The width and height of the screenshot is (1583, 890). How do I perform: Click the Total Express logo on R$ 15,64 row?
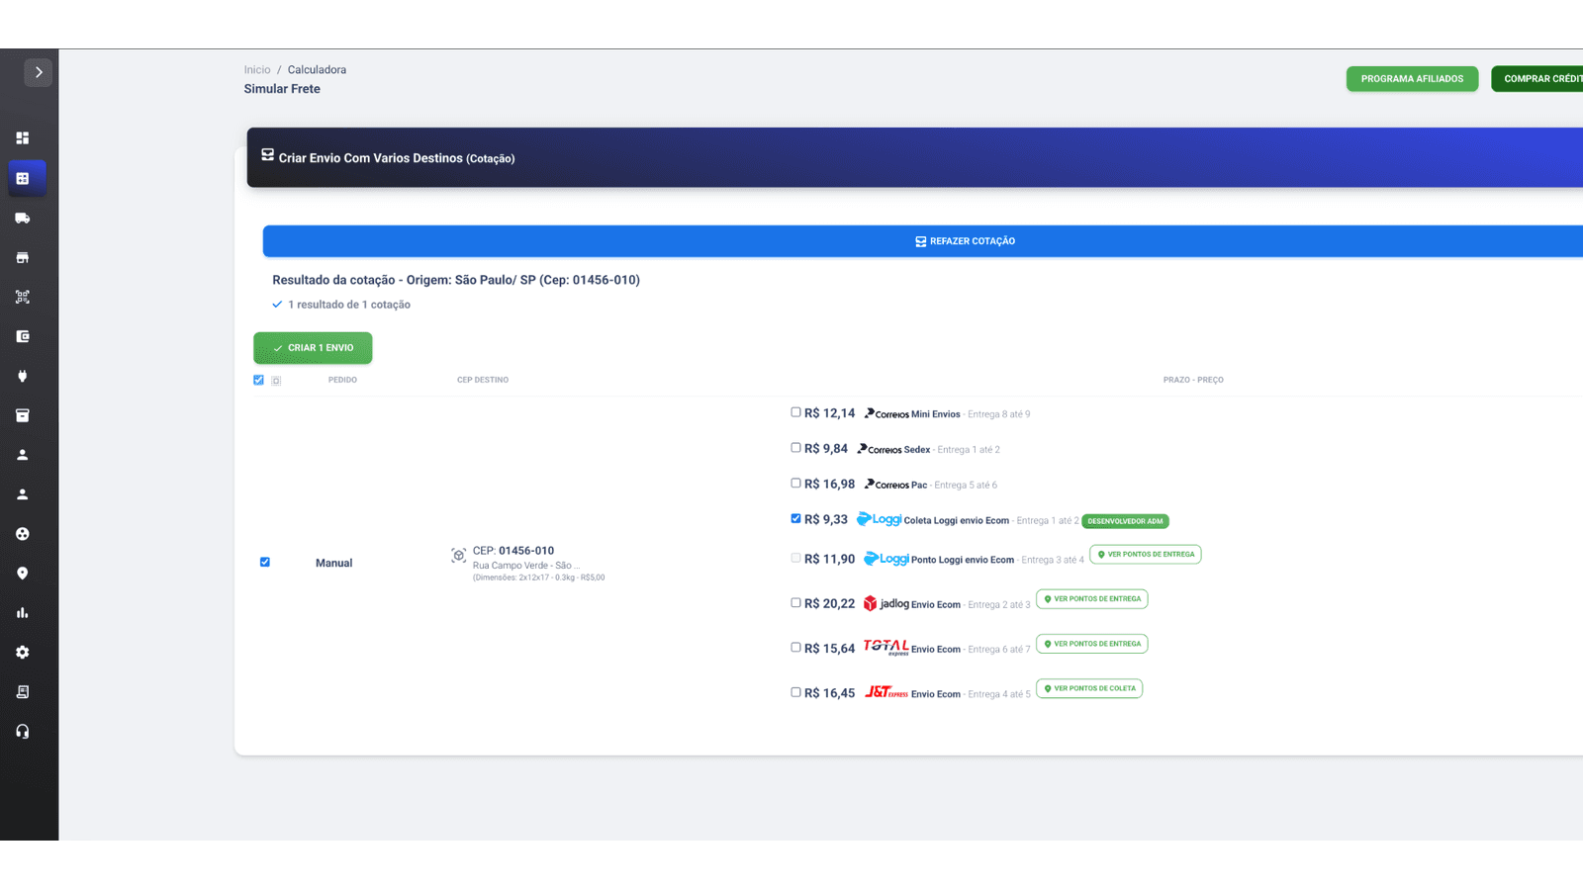click(885, 648)
